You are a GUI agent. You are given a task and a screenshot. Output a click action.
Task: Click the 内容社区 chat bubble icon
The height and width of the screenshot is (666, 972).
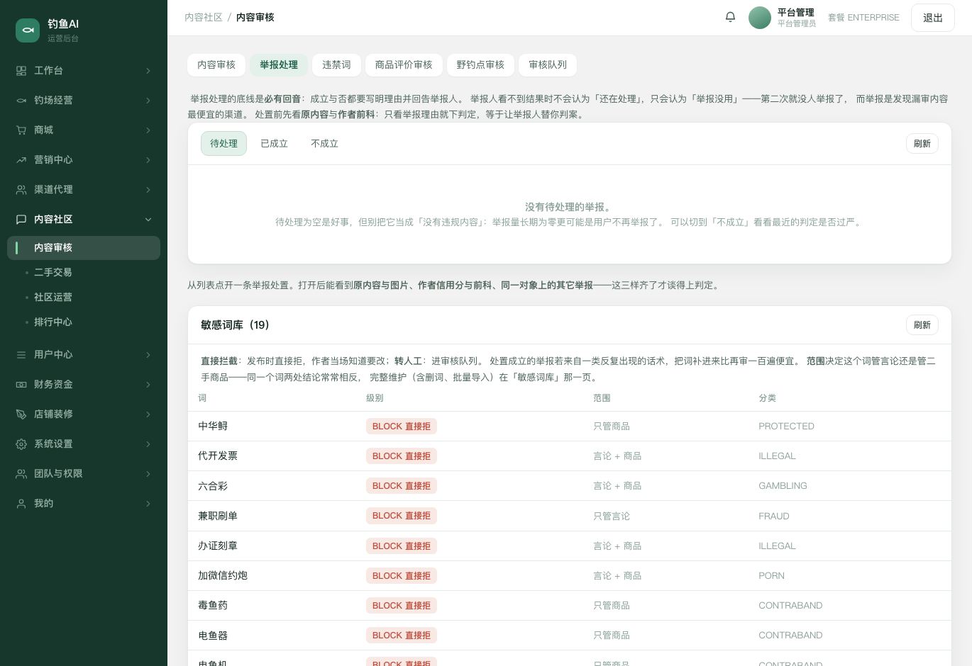click(21, 220)
